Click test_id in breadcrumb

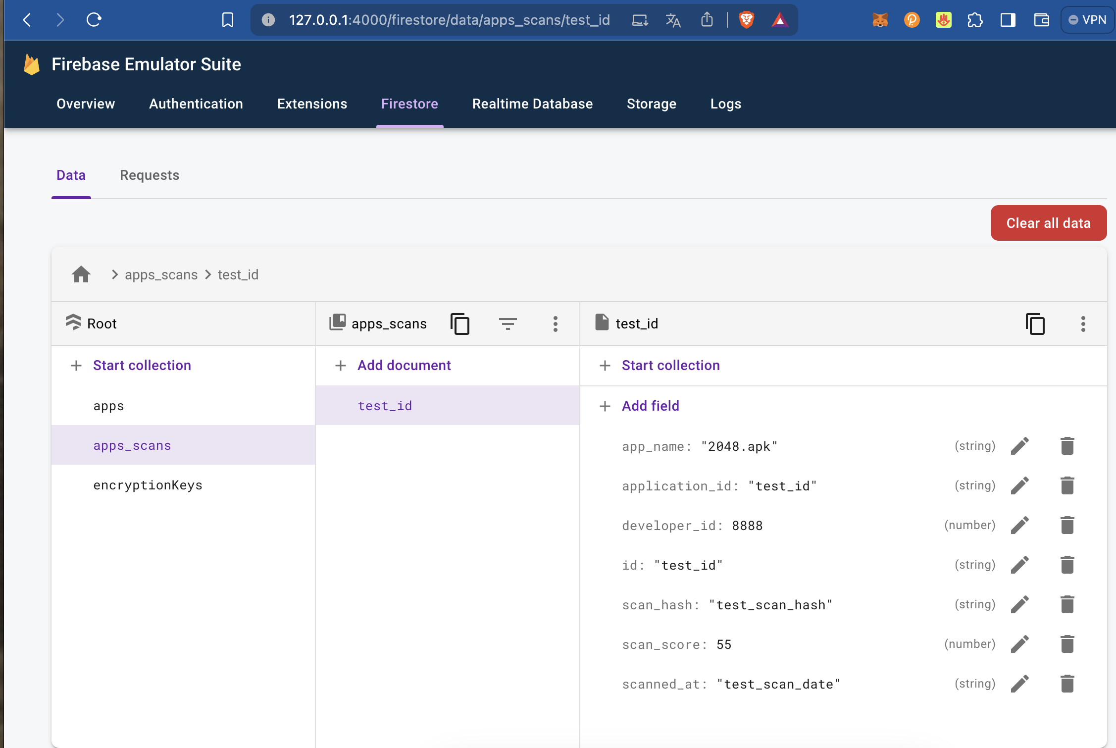(238, 275)
